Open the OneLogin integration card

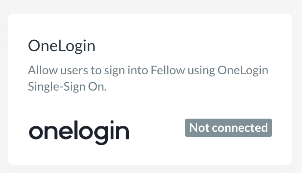point(150,89)
